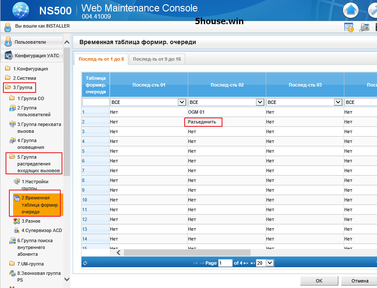Go to last page of table
This screenshot has height=288, width=377.
pyautogui.click(x=253, y=263)
